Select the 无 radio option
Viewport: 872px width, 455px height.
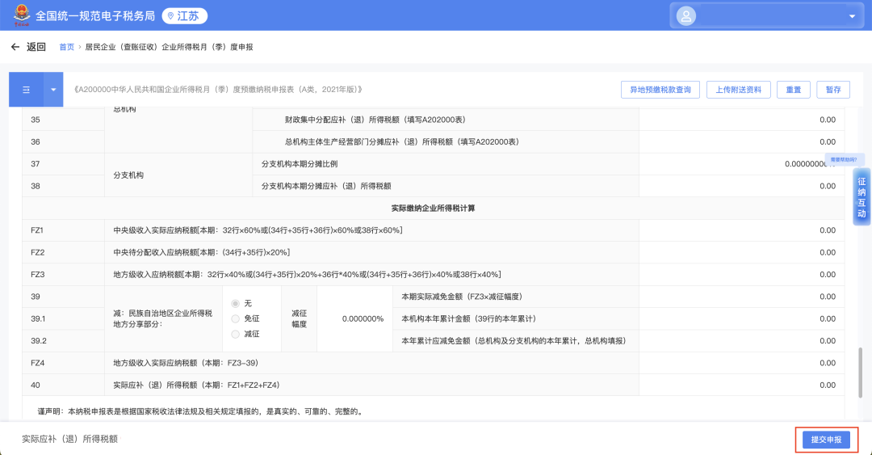(x=236, y=303)
